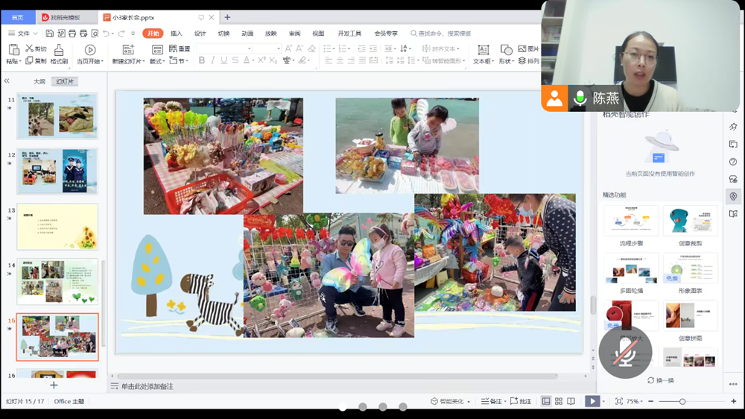The image size is (745, 419).
Task: Select slide 13 thumbnail with sunflower
Action: (x=57, y=227)
